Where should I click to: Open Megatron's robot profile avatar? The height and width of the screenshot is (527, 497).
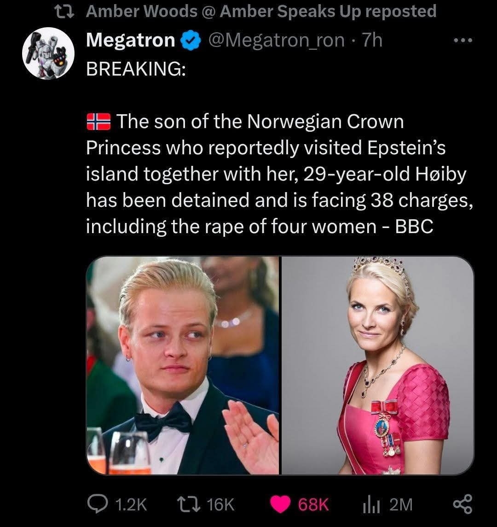click(x=48, y=53)
